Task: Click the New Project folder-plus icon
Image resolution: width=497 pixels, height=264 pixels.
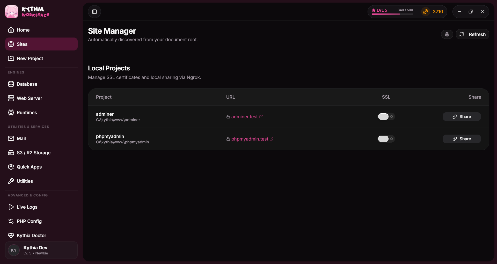Action: coord(11,58)
